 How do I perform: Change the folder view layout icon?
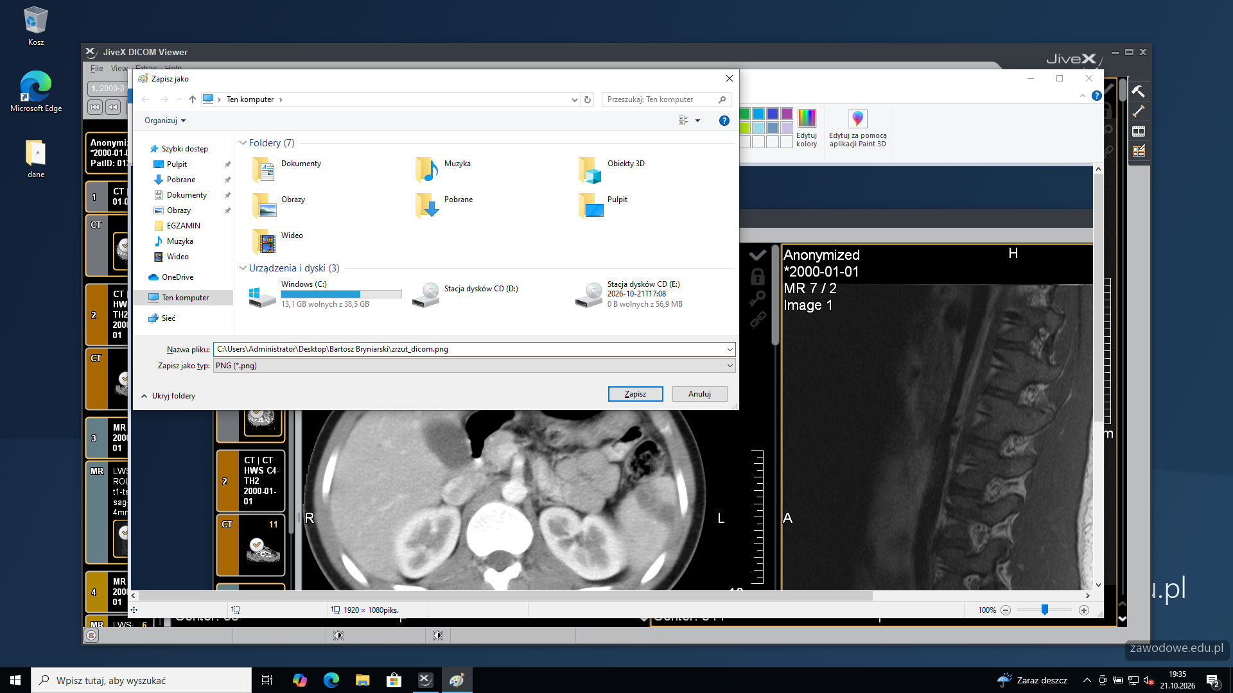pos(684,121)
